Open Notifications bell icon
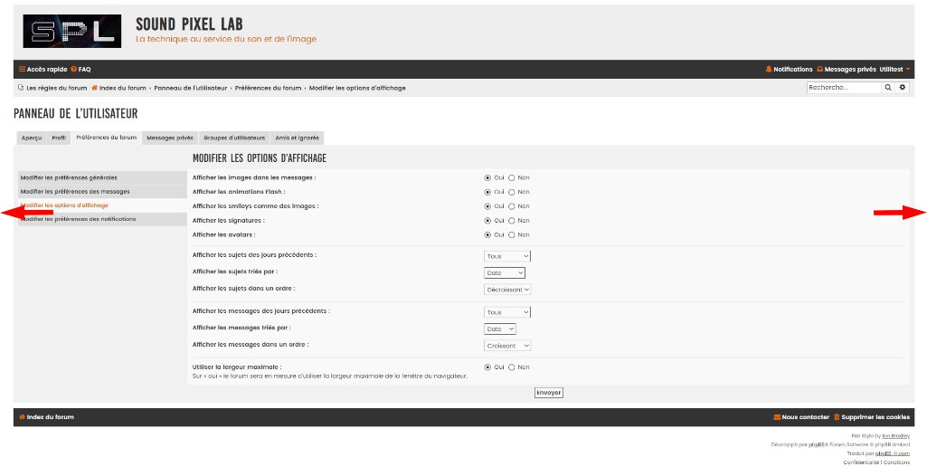The image size is (927, 467). coord(769,69)
